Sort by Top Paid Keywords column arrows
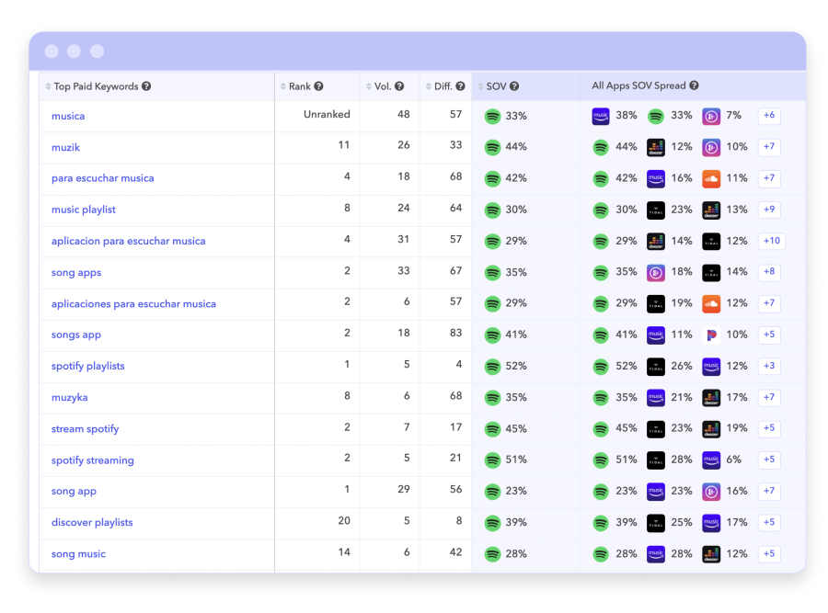Viewport: 828px width, 613px height. click(48, 86)
